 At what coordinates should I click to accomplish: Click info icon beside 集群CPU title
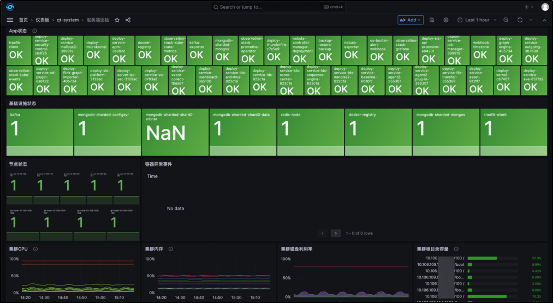pyautogui.click(x=35, y=249)
